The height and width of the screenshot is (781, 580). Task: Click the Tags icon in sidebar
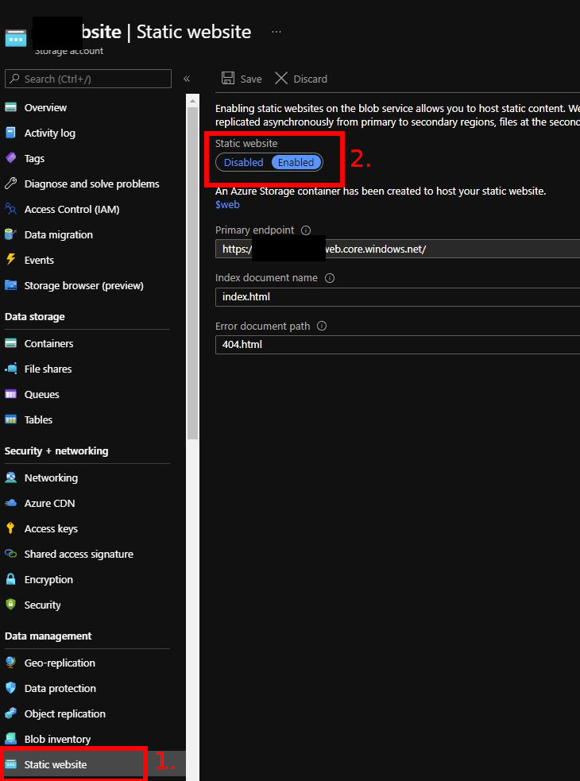tap(10, 158)
